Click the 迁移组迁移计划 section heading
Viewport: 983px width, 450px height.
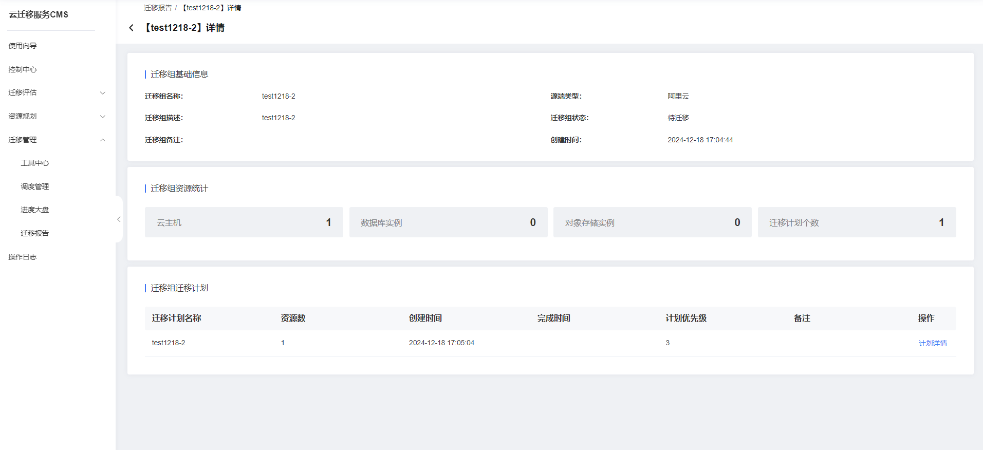pyautogui.click(x=179, y=288)
